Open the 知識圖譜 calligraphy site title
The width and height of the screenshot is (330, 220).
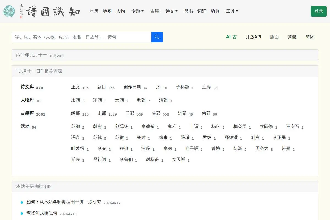pyautogui.click(x=53, y=11)
